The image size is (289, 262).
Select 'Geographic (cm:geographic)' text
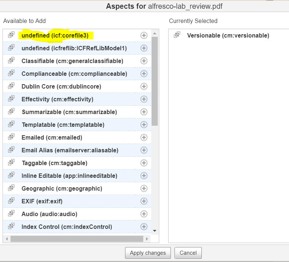point(62,188)
